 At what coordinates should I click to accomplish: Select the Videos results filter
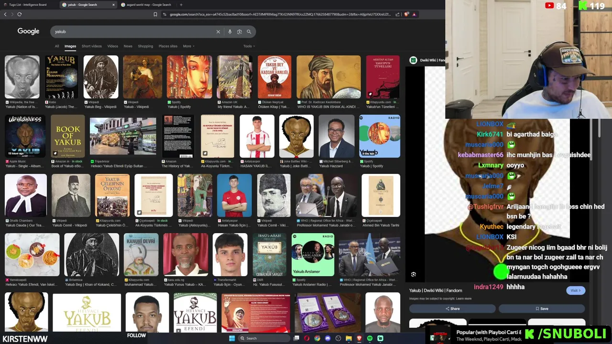click(x=112, y=46)
